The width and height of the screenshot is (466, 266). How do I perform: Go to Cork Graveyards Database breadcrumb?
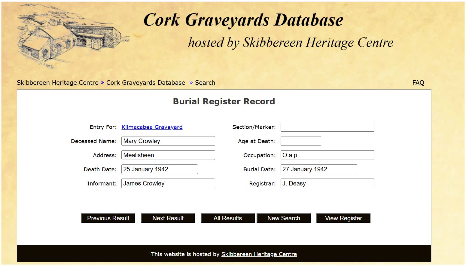tap(146, 83)
